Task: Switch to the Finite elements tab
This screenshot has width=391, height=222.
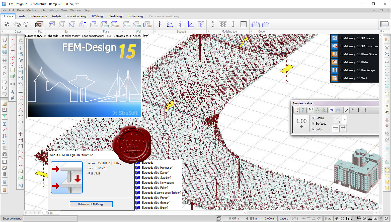Action: (x=38, y=16)
